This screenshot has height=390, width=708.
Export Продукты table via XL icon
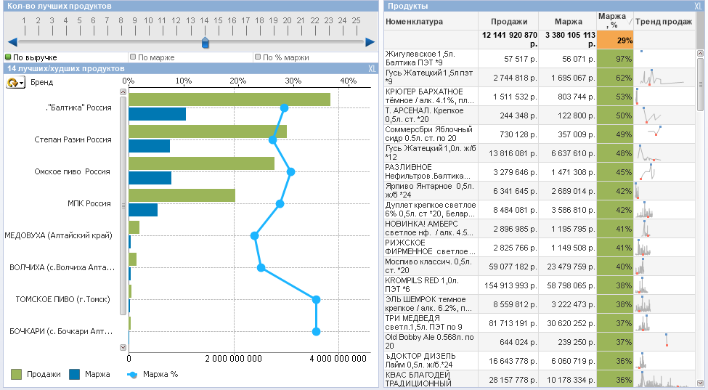698,6
